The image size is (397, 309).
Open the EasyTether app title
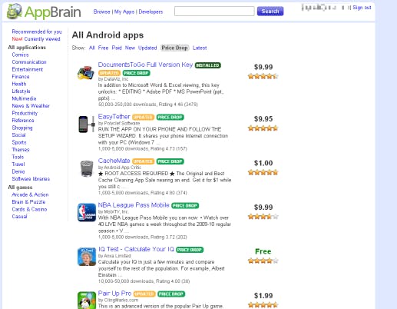114,117
